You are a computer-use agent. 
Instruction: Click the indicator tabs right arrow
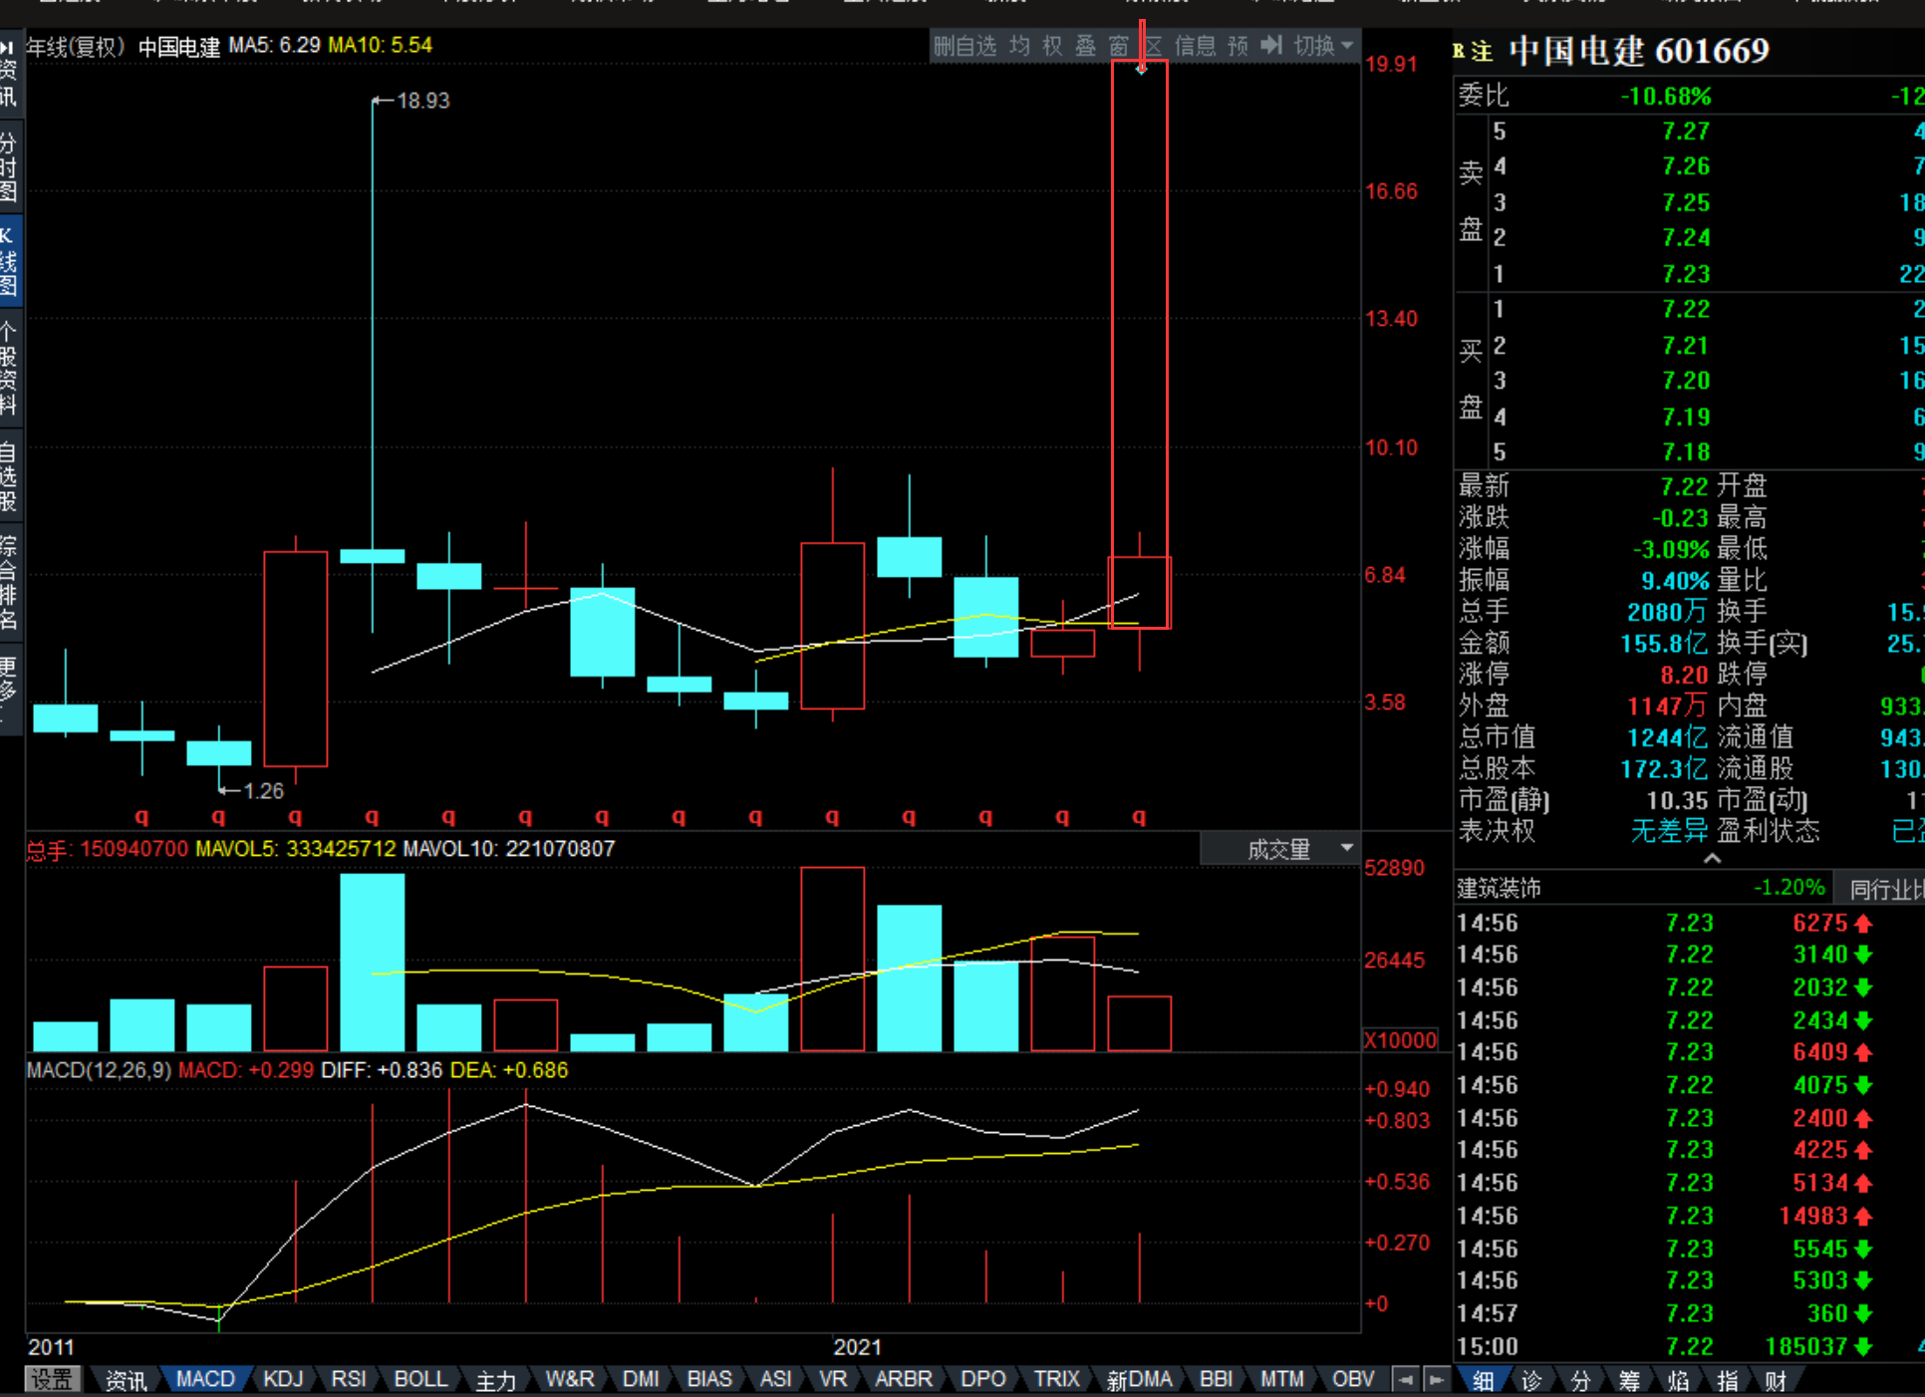pyautogui.click(x=1436, y=1380)
